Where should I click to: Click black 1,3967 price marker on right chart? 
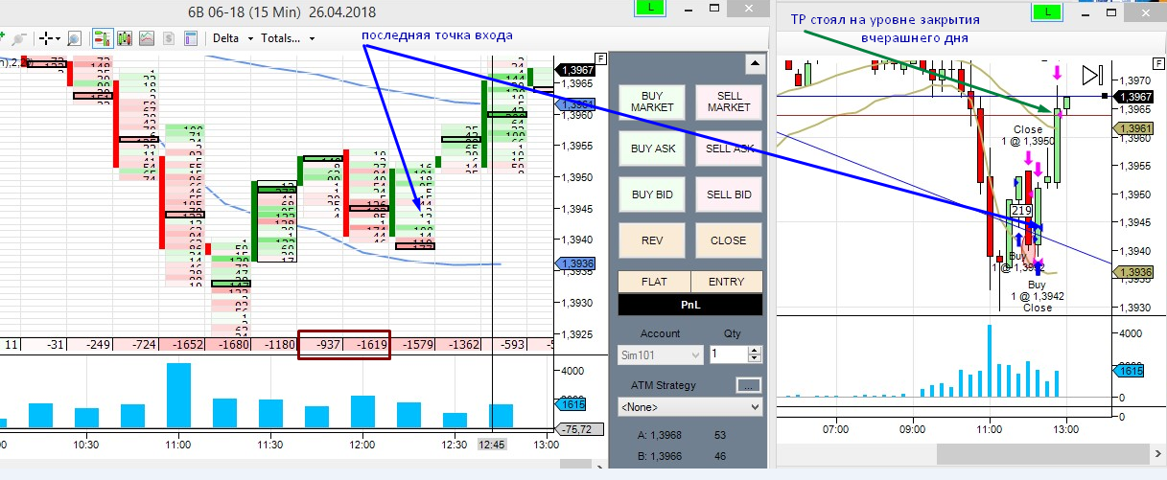1134,96
